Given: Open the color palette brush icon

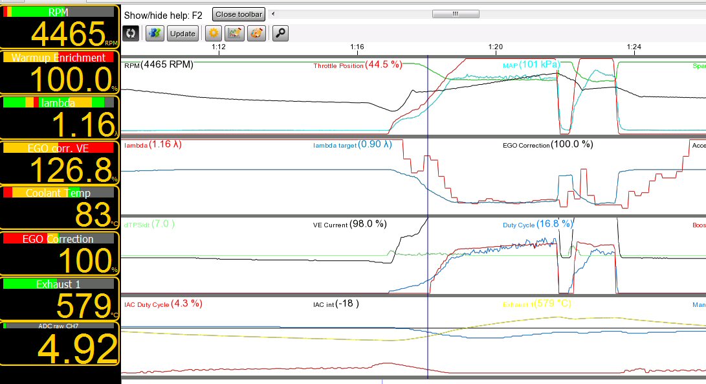Looking at the screenshot, I should click(256, 34).
